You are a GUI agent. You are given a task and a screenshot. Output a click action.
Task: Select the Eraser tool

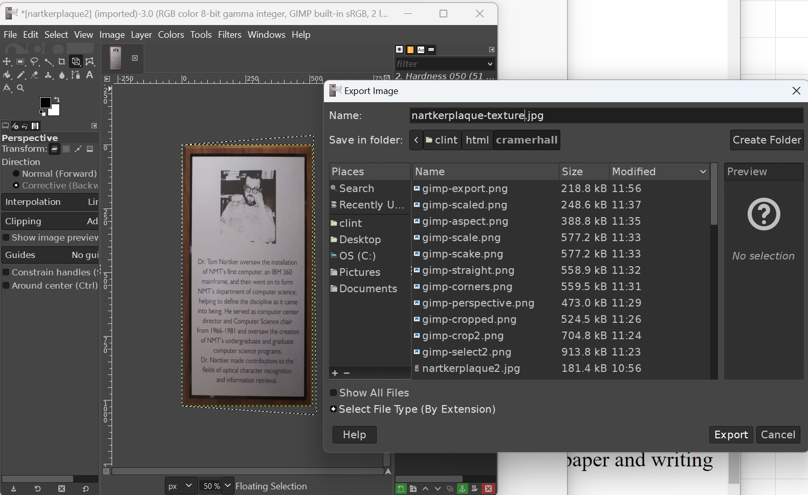34,75
